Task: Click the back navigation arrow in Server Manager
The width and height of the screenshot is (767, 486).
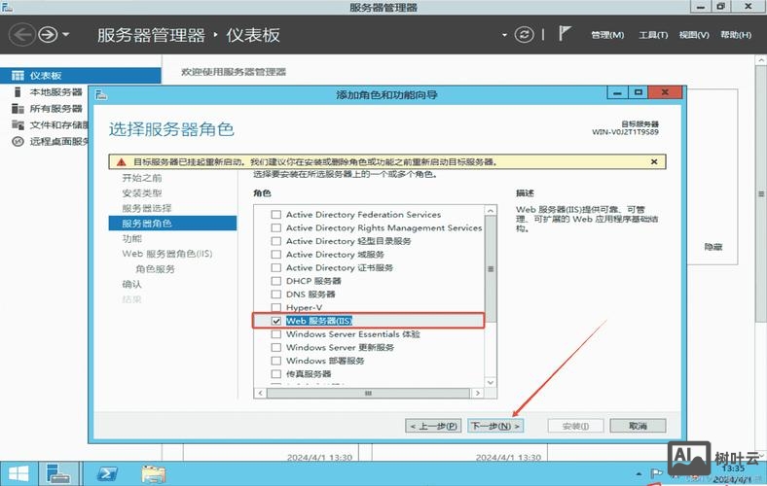Action: [22, 35]
